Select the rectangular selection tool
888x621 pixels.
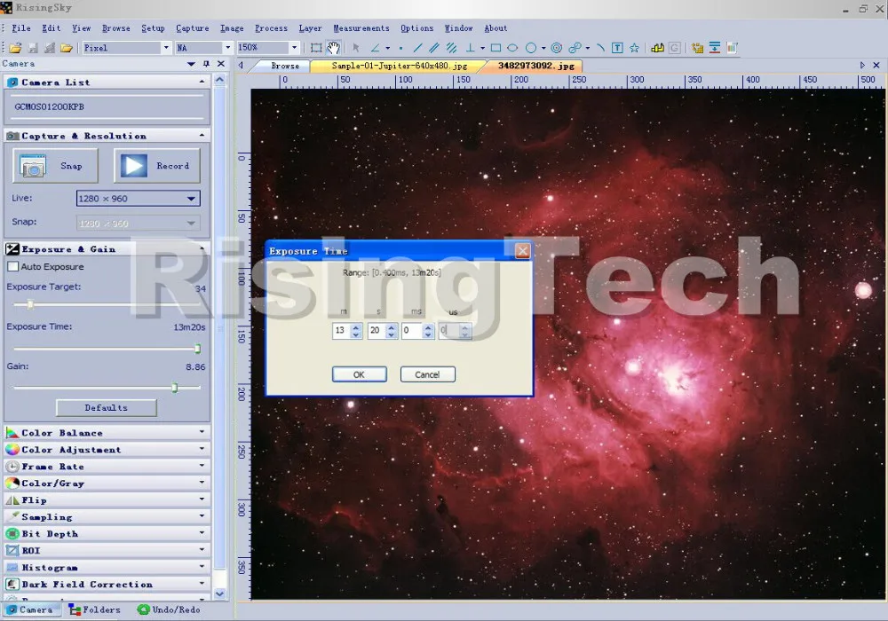pyautogui.click(x=317, y=48)
